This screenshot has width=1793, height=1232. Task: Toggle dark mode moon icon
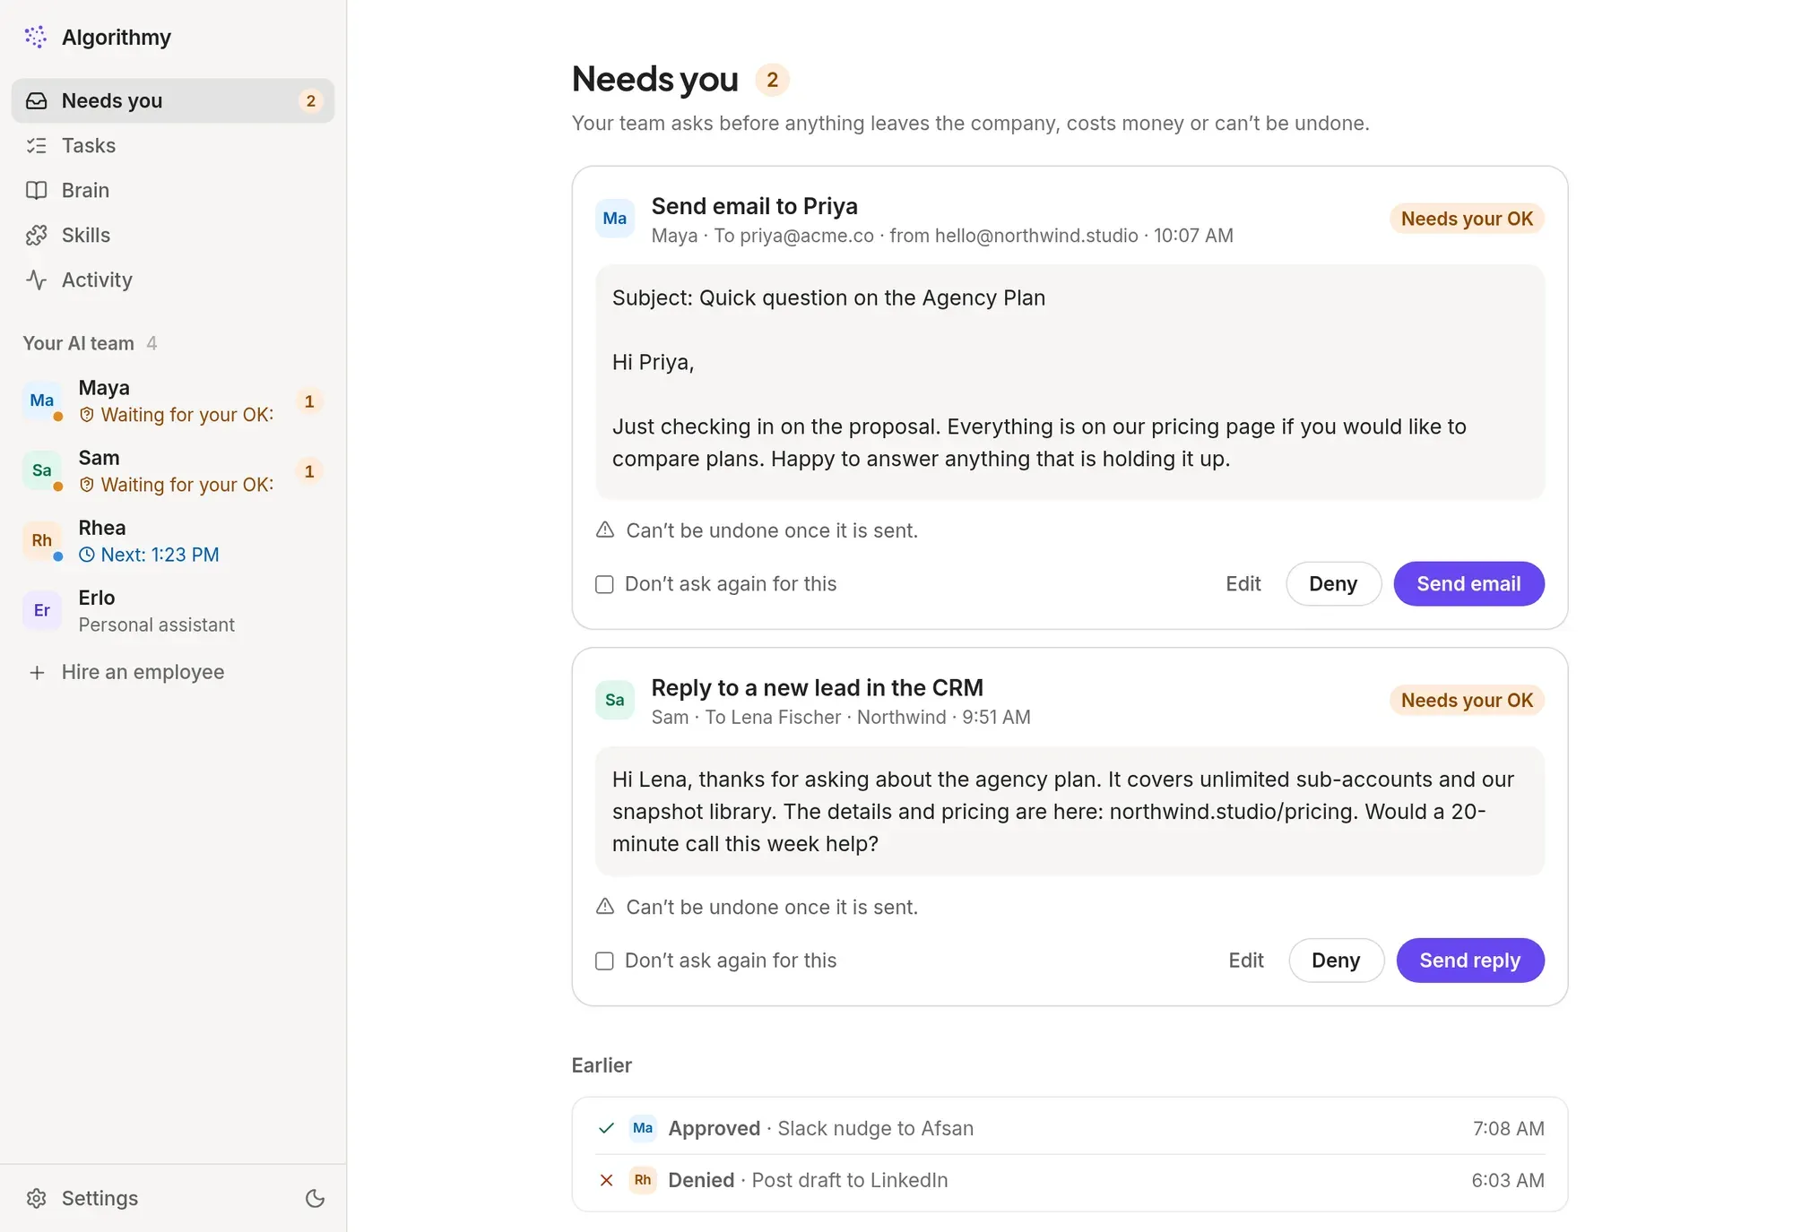(315, 1198)
